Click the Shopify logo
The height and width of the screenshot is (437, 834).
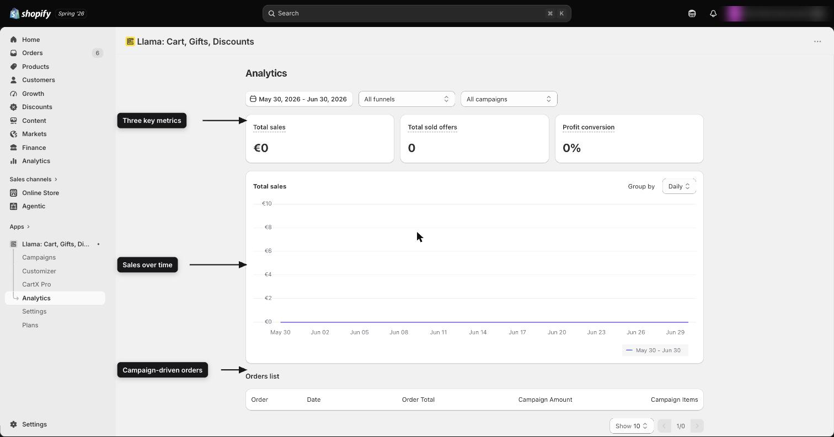point(30,13)
